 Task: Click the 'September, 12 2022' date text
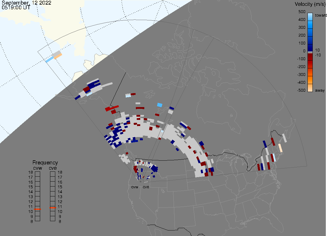click(26, 3)
